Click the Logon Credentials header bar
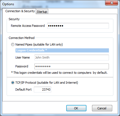Image resolution: width=120 pixels, height=116 pixels. pos(62,50)
